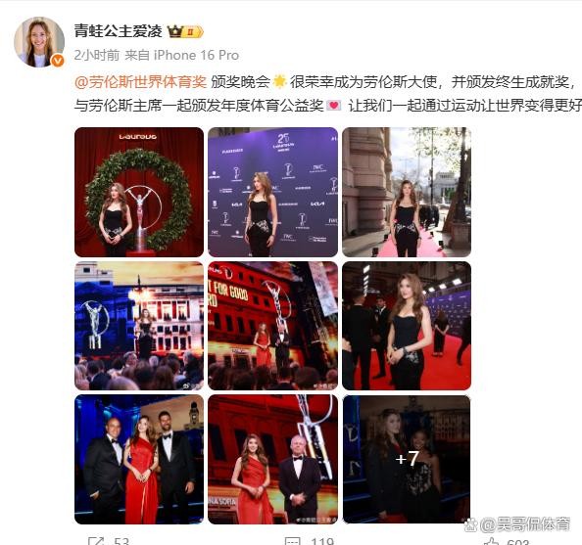The height and width of the screenshot is (545, 582).
Task: Click the orange verified badge on avatar
Action: tap(58, 61)
